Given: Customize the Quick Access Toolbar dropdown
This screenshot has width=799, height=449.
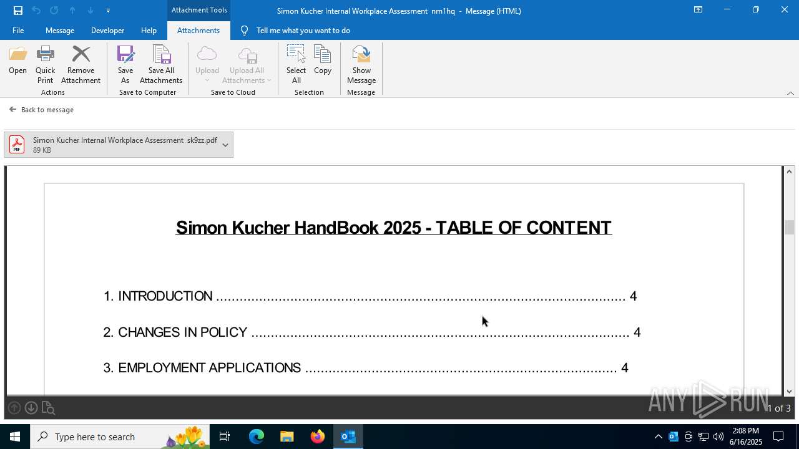Looking at the screenshot, I should pyautogui.click(x=108, y=11).
